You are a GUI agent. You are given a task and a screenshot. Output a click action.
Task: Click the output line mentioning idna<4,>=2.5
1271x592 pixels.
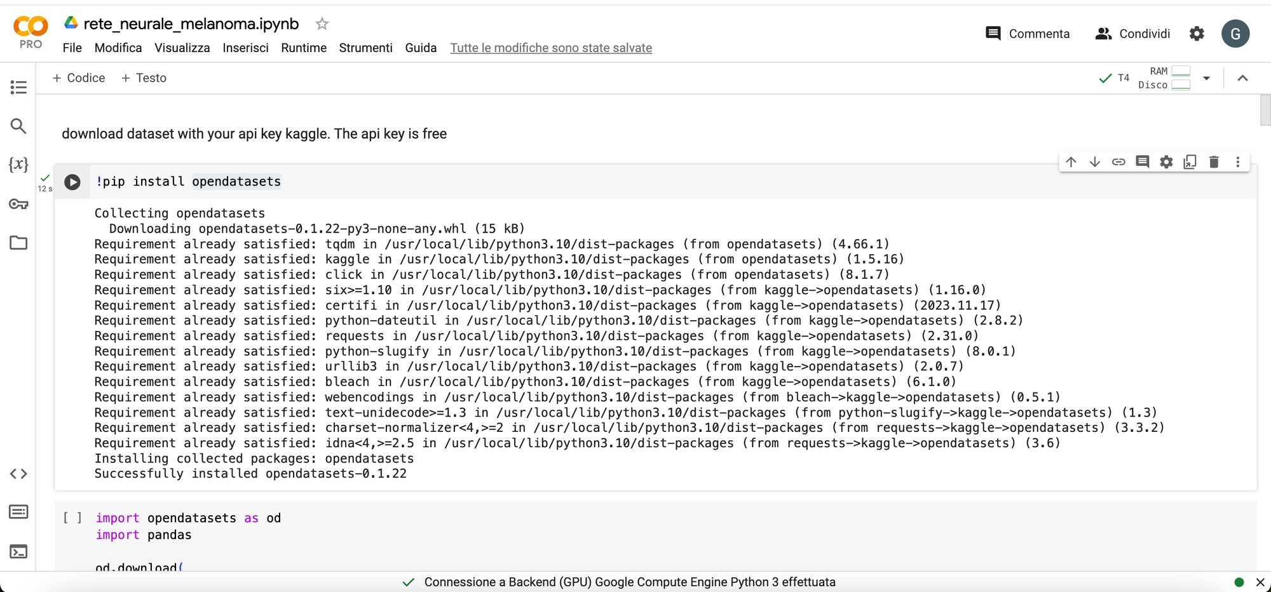578,443
